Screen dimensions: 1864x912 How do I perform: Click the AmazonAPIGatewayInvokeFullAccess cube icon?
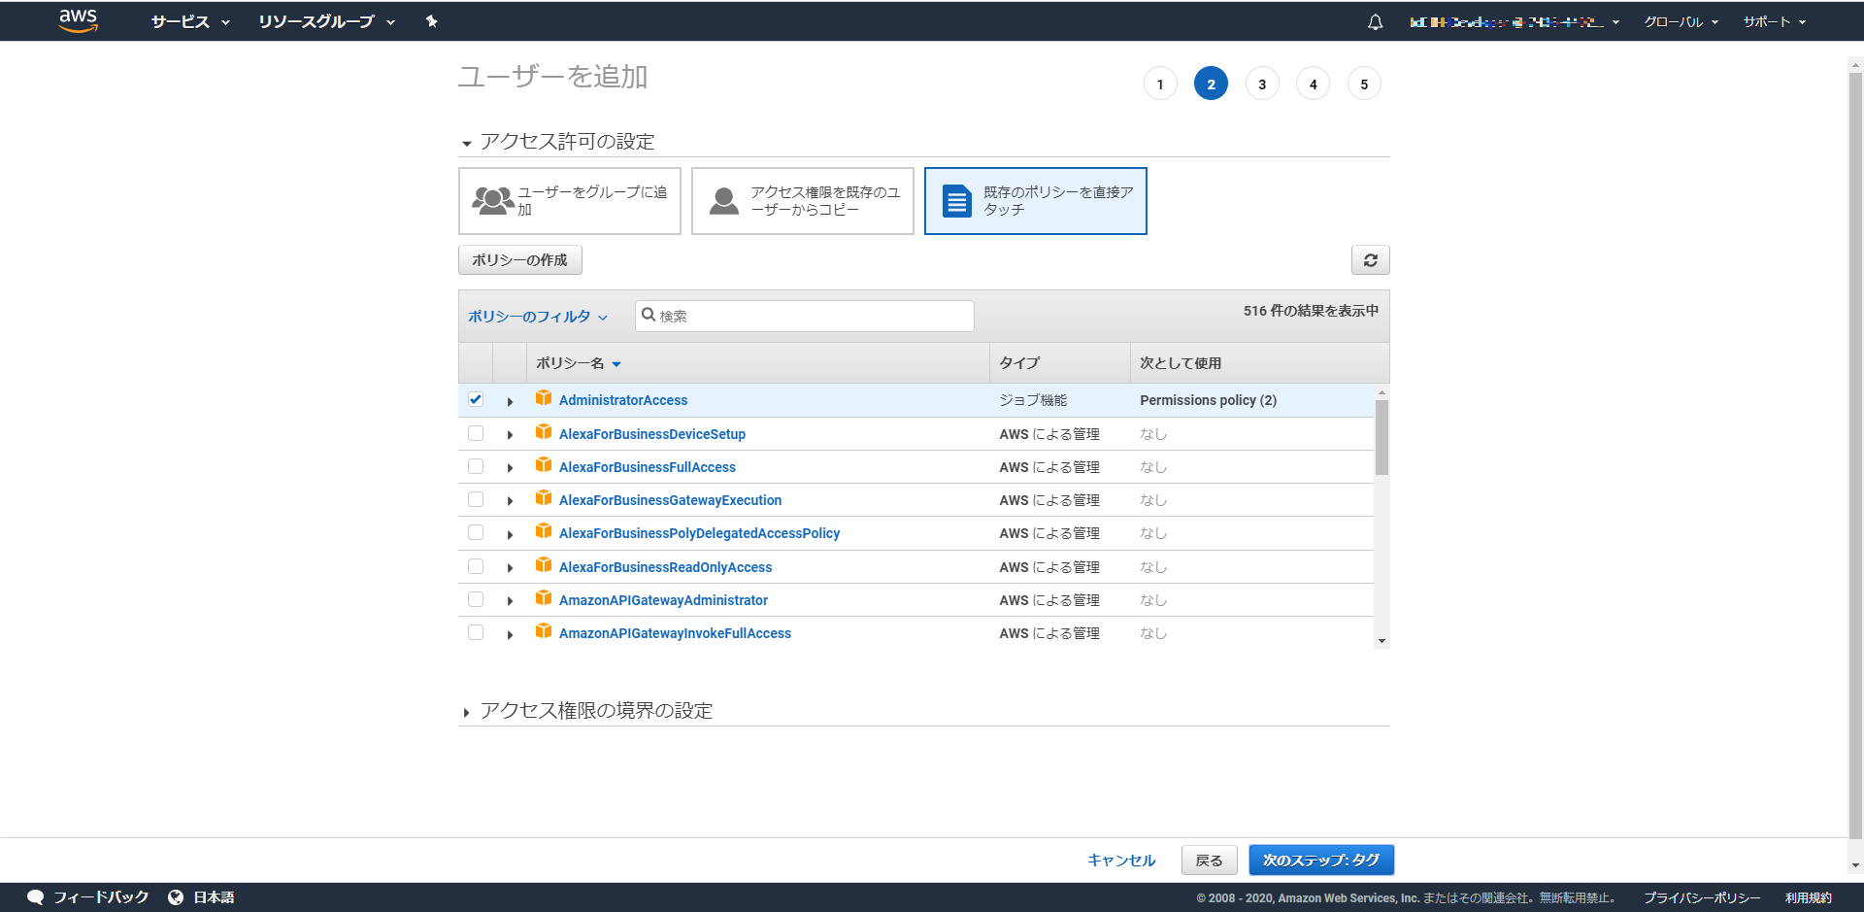pyautogui.click(x=544, y=631)
